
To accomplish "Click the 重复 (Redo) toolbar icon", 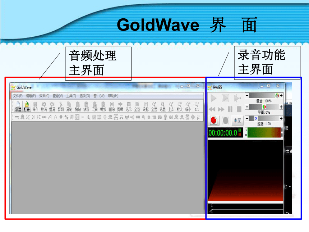I will (x=52, y=106).
